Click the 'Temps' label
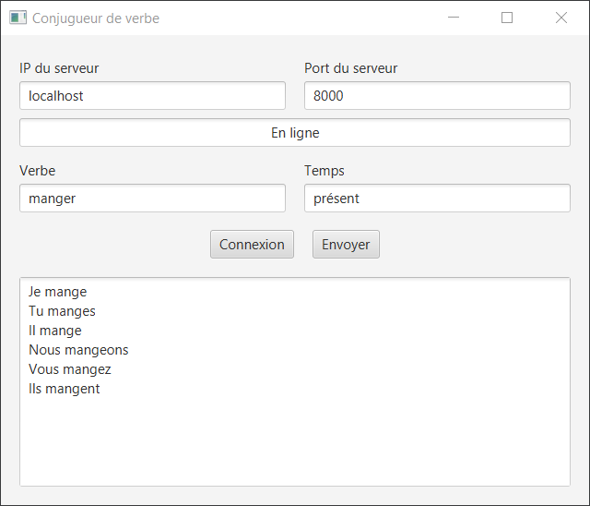This screenshot has width=590, height=506. click(x=324, y=171)
